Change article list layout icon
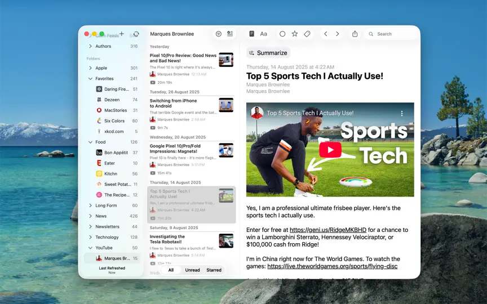The width and height of the screenshot is (487, 304). (x=230, y=34)
